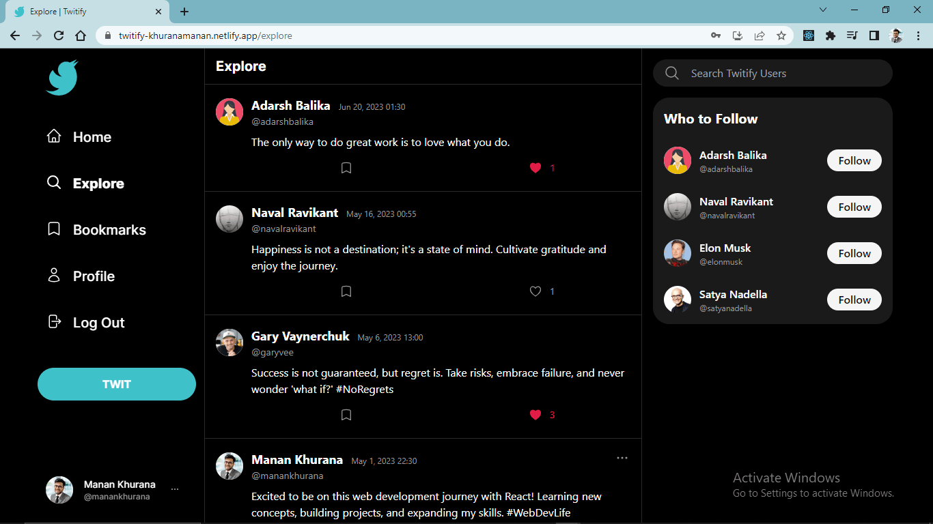
Task: Follow Naval Ravikant
Action: 854,207
